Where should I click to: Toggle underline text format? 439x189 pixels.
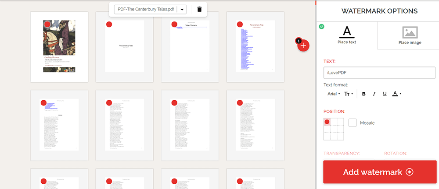(x=385, y=94)
